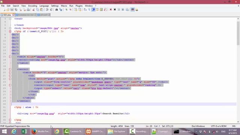Open the Settings menu
This screenshot has height=135, width=240.
(55, 6)
